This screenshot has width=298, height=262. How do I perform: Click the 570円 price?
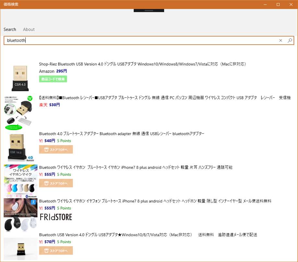pyautogui.click(x=50, y=242)
